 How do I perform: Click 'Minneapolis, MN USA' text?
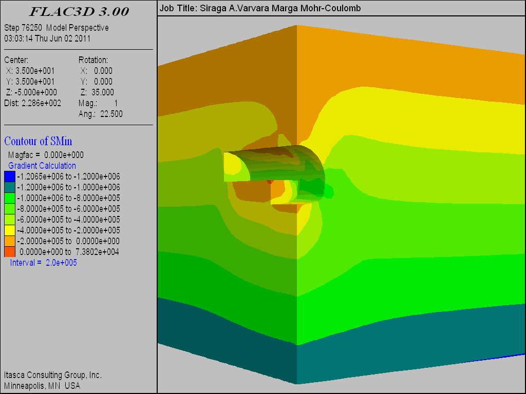[x=42, y=386]
